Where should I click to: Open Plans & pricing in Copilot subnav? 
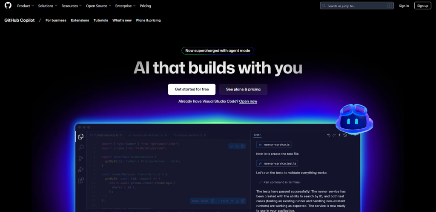[x=148, y=20]
